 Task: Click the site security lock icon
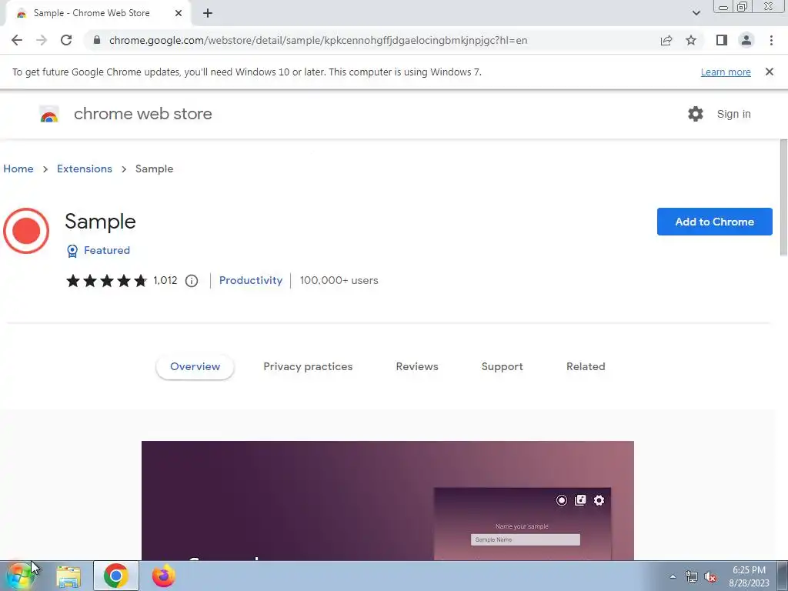coord(97,40)
